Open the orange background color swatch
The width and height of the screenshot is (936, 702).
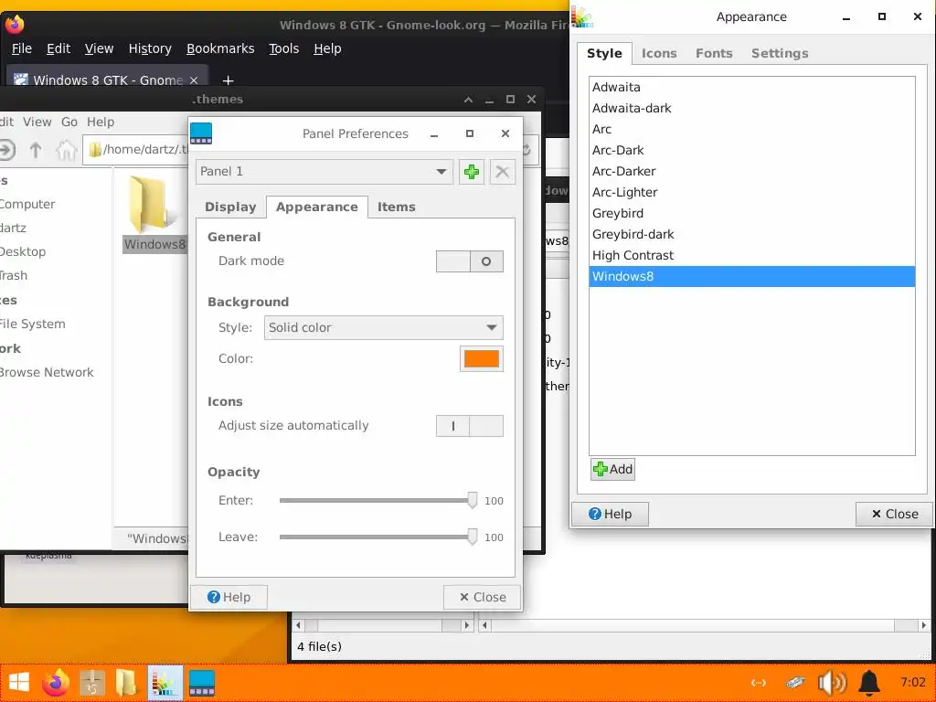point(482,359)
